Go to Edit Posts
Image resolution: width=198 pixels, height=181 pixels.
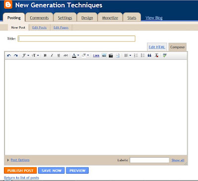[39, 28]
